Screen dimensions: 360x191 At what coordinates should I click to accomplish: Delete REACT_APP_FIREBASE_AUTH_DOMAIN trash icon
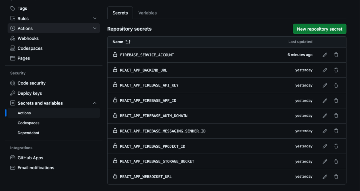pyautogui.click(x=336, y=116)
